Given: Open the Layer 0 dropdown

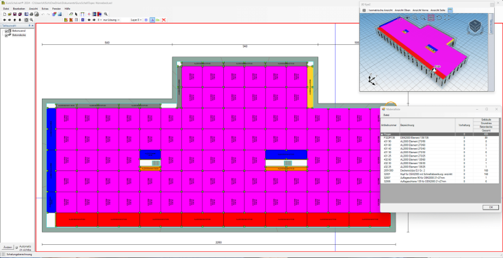Looking at the screenshot, I should pyautogui.click(x=136, y=20).
